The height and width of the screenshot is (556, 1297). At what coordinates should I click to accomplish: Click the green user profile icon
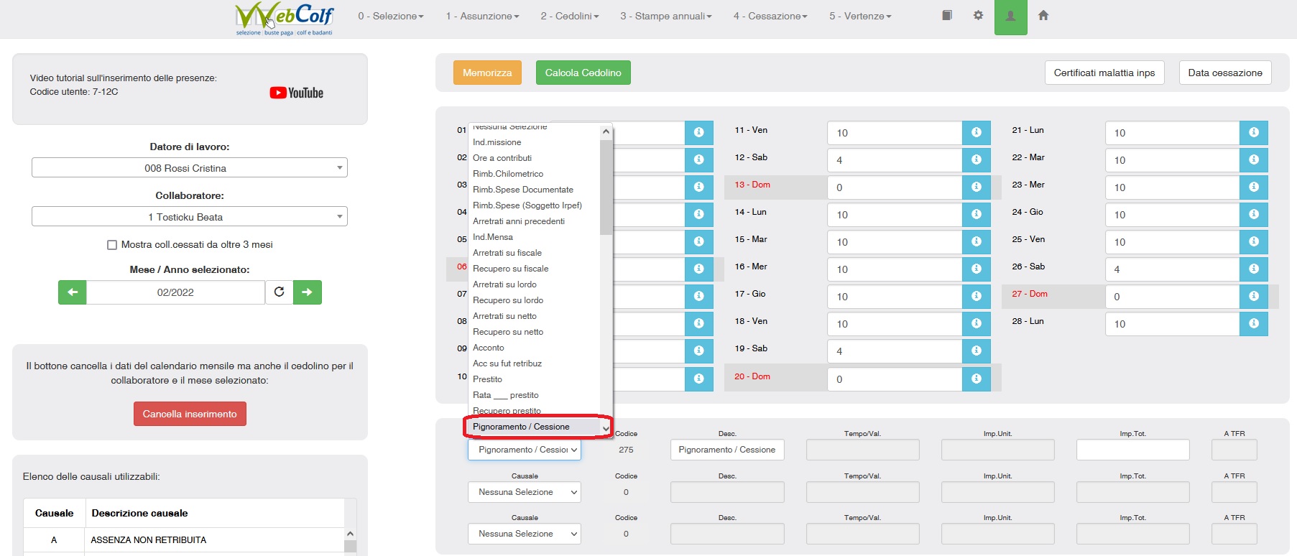[1010, 17]
